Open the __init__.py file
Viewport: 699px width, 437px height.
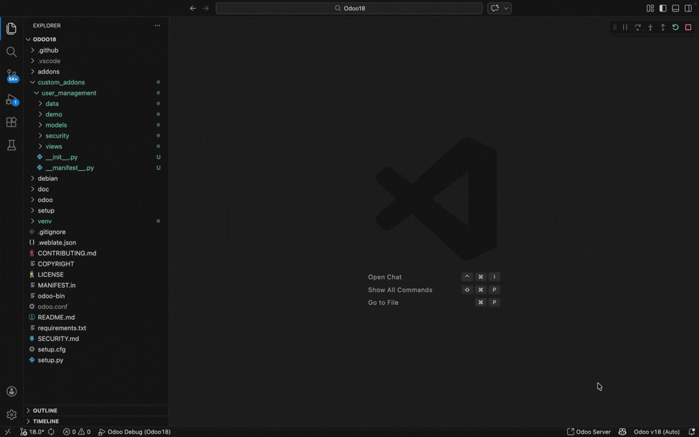(96, 157)
